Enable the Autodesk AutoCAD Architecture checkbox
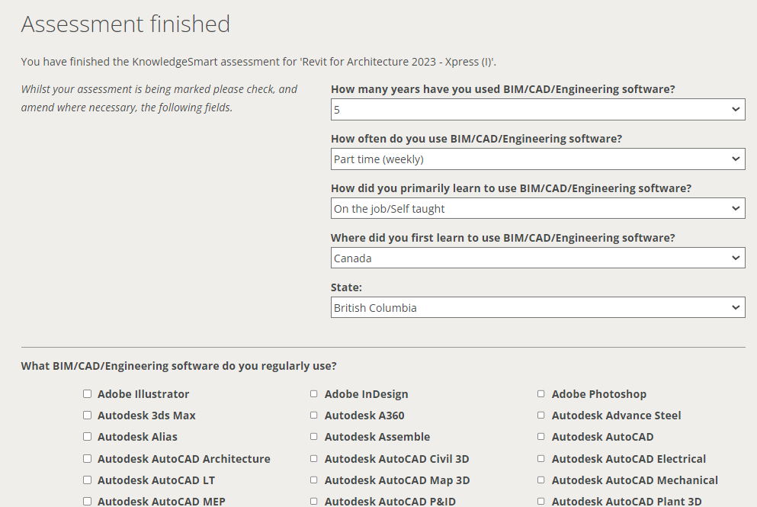Screen dimensions: 757x507 (87, 459)
